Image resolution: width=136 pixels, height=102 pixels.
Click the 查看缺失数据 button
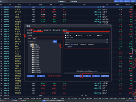[105, 76]
